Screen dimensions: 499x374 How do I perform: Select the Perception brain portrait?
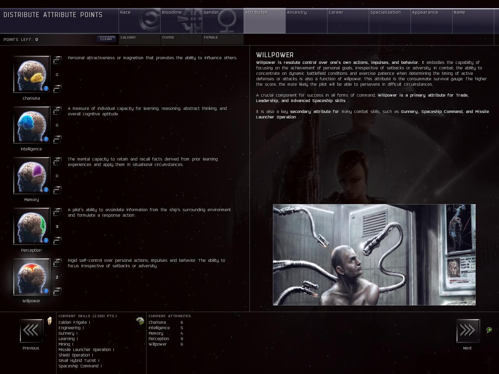[32, 226]
